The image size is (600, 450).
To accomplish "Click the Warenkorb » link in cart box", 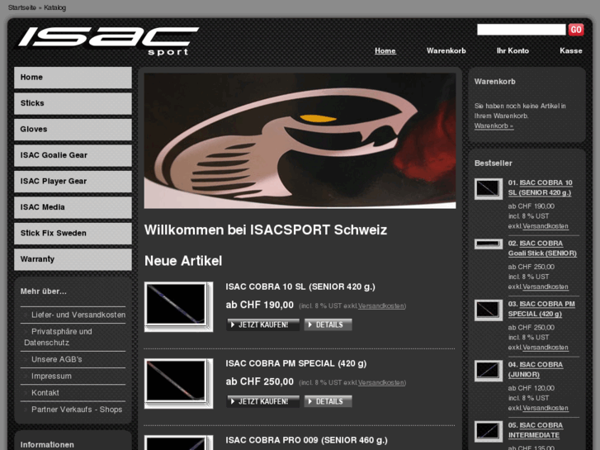I will [494, 126].
